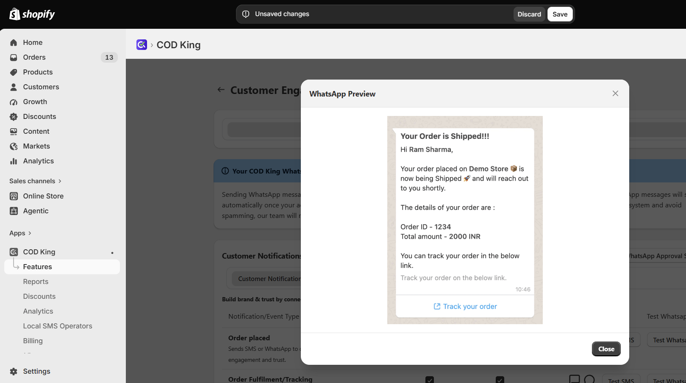Click the "Total amount - 2000 INR" line
Screen dimensions: 686x383
(x=441, y=237)
